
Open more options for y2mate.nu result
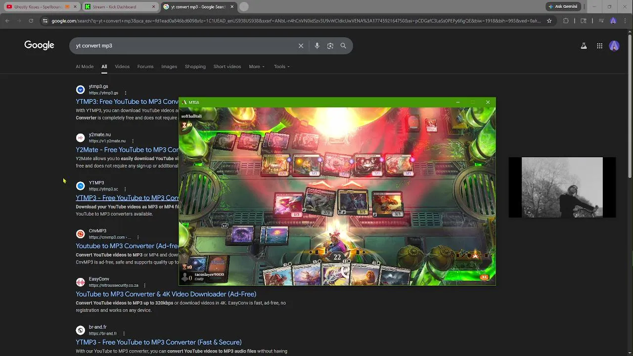(x=133, y=141)
